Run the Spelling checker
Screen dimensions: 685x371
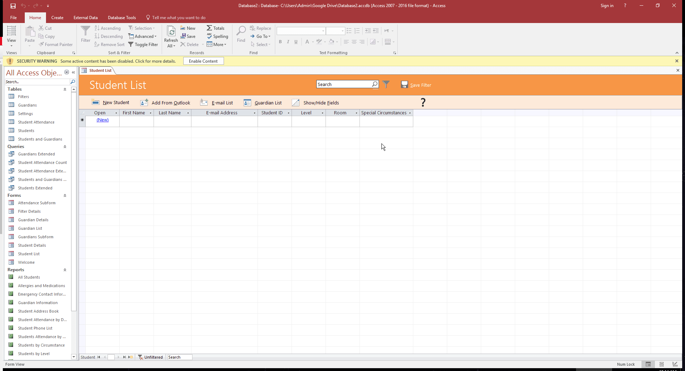click(217, 36)
